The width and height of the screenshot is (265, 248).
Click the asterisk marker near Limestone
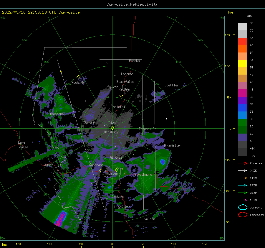56,111
